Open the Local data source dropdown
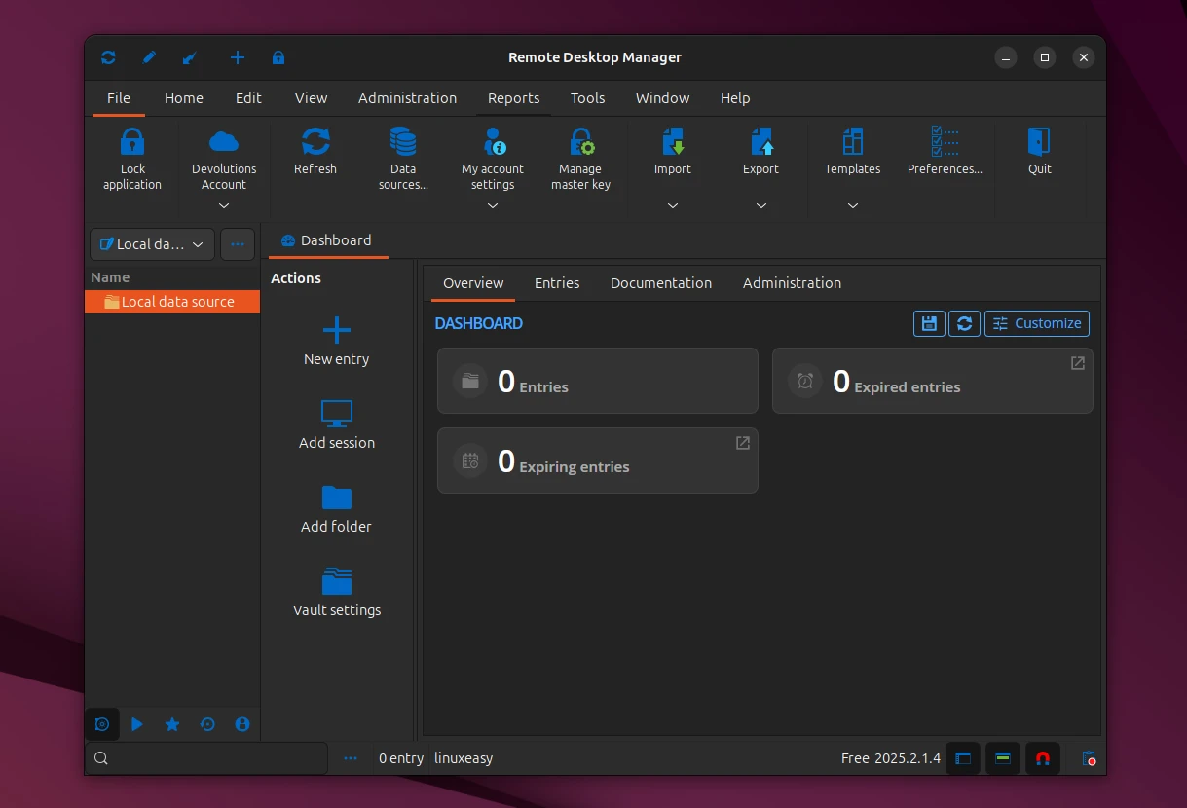The height and width of the screenshot is (808, 1187). tap(151, 244)
